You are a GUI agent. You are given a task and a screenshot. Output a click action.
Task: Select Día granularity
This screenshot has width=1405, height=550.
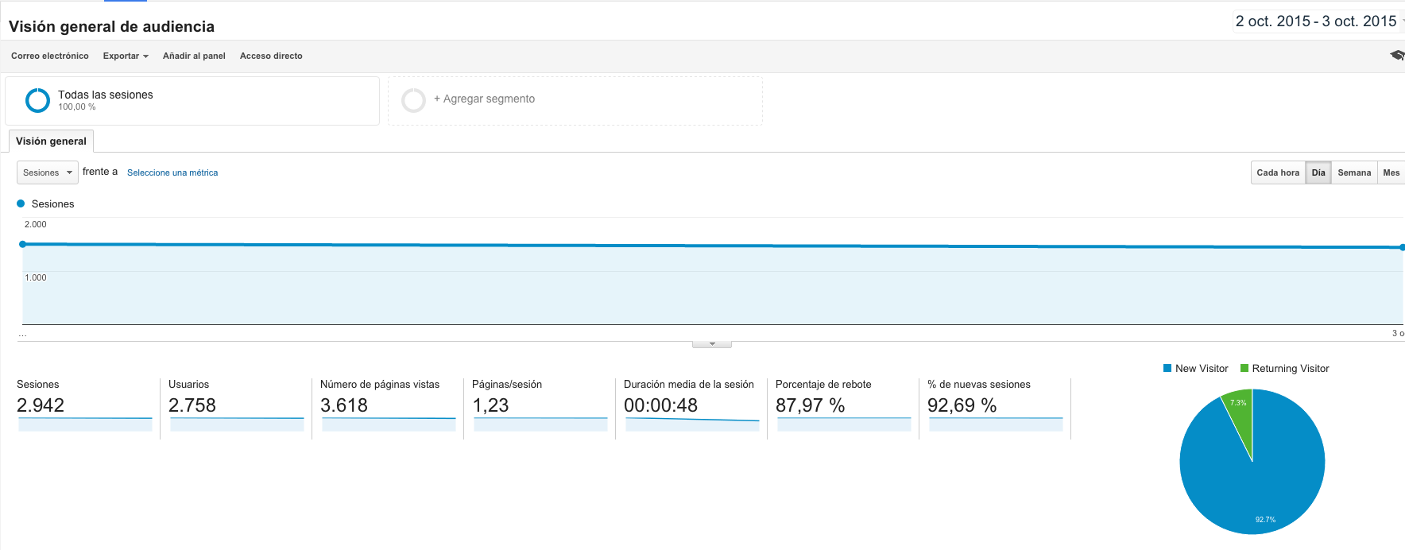click(x=1318, y=172)
